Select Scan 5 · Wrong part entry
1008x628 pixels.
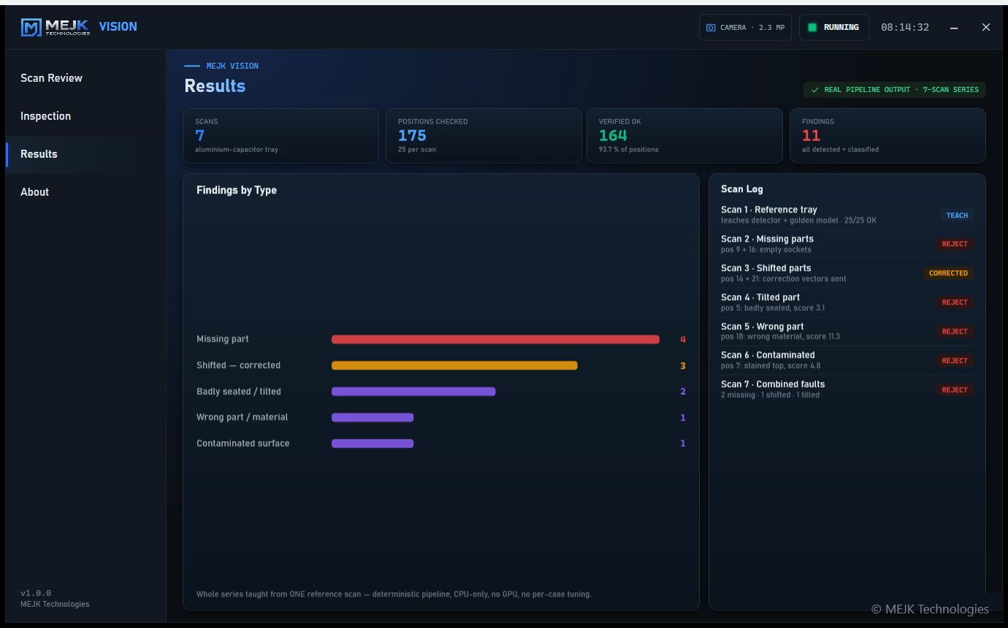pyautogui.click(x=847, y=332)
